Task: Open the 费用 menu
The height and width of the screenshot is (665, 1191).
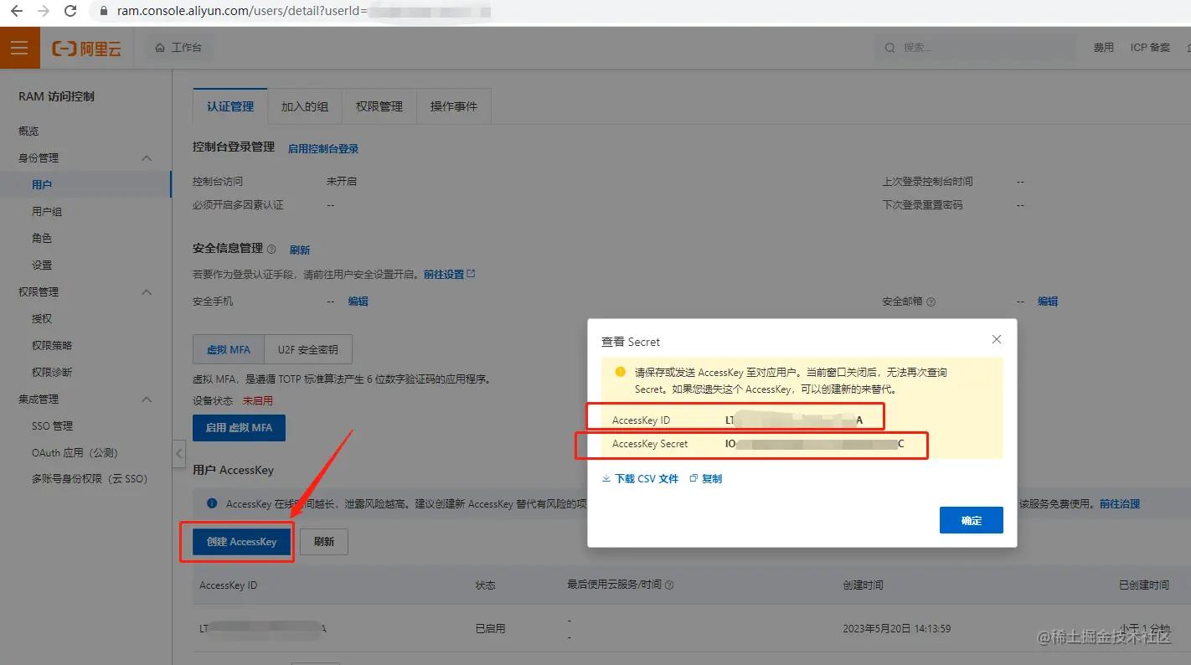Action: click(x=1103, y=48)
